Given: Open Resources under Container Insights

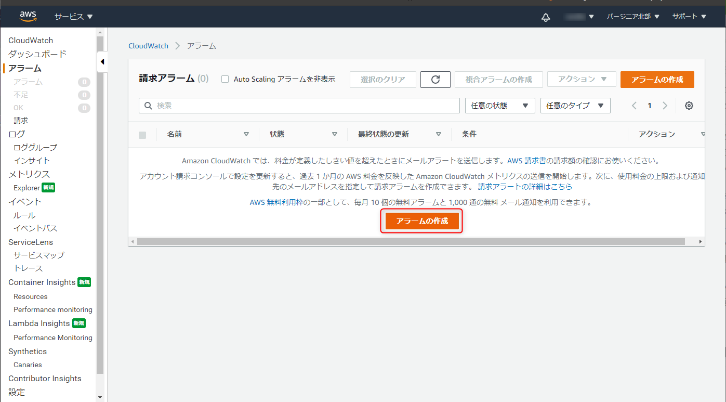Looking at the screenshot, I should click(31, 296).
